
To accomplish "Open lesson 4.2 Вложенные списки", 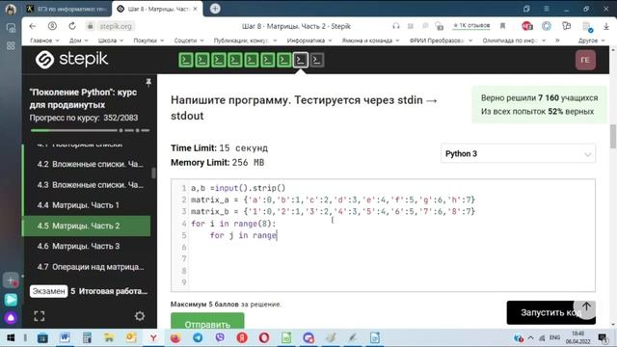I will click(90, 164).
